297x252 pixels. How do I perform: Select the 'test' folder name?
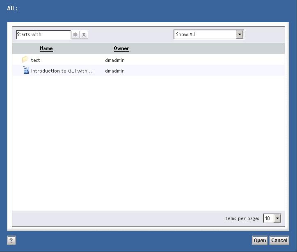[x=35, y=60]
